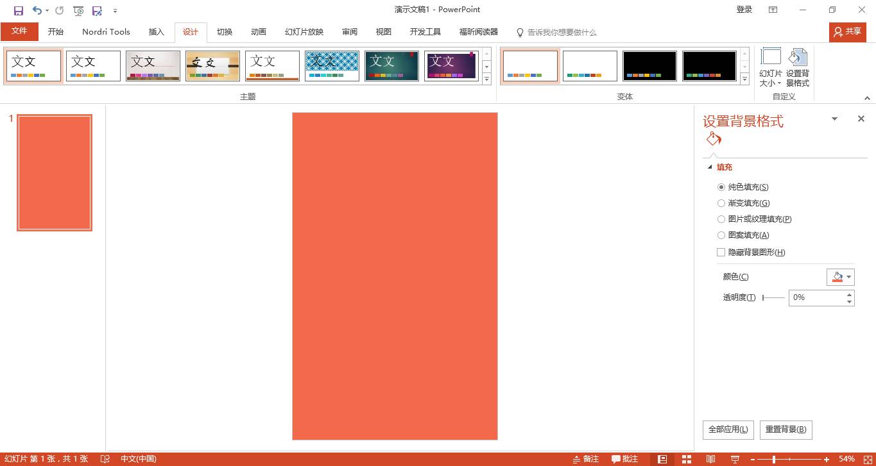Switch to reading view in status bar
This screenshot has width=876, height=466.
click(x=710, y=459)
